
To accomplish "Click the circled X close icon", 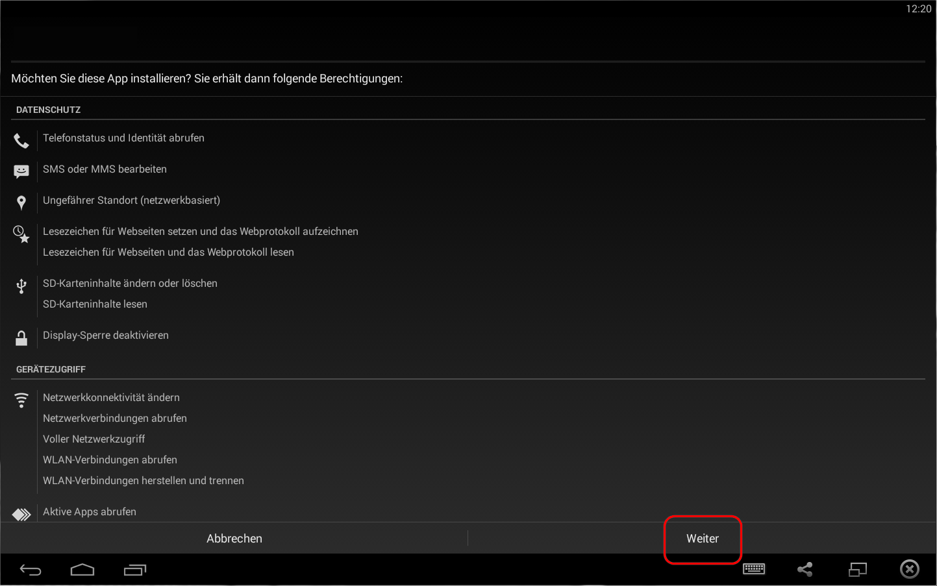I will [x=909, y=569].
